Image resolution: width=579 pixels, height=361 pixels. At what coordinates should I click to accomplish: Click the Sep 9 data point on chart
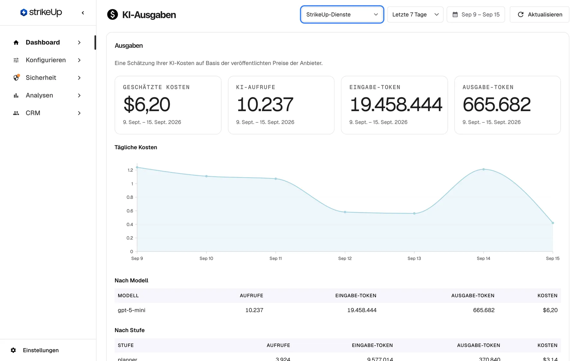point(137,167)
